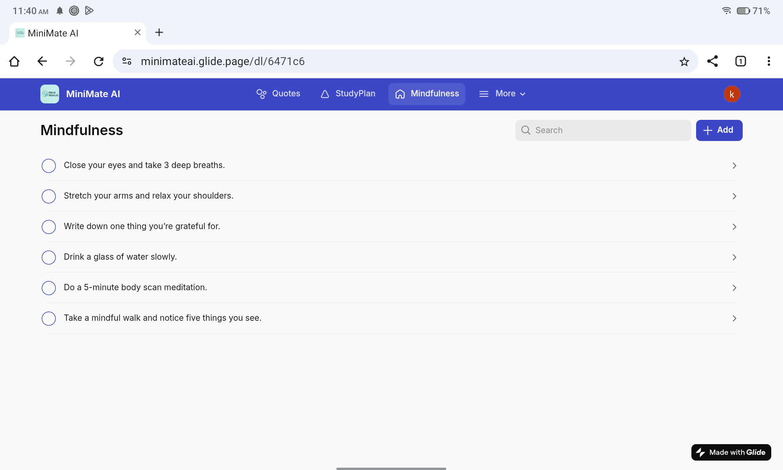Mark 'Drink a glass of water slowly' complete
This screenshot has width=783, height=470.
pos(49,257)
